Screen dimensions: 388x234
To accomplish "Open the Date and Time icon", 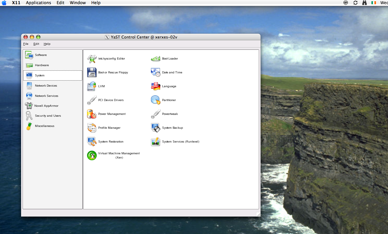I will 156,72.
